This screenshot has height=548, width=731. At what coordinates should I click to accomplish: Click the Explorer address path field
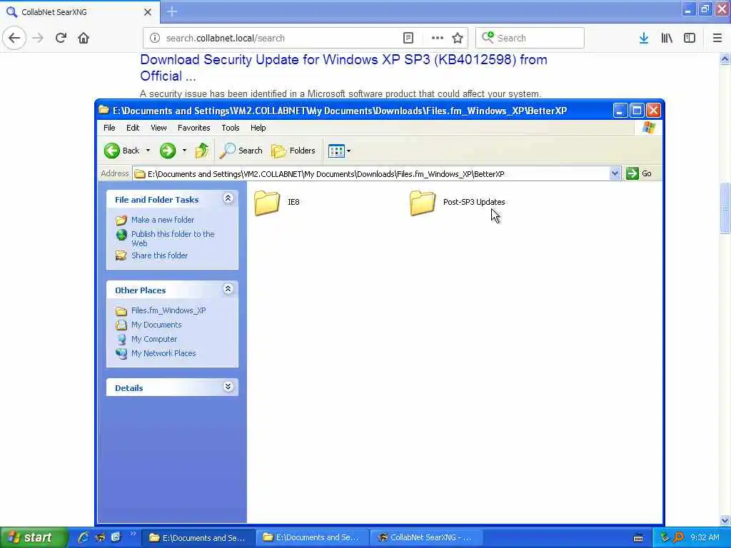pos(371,174)
